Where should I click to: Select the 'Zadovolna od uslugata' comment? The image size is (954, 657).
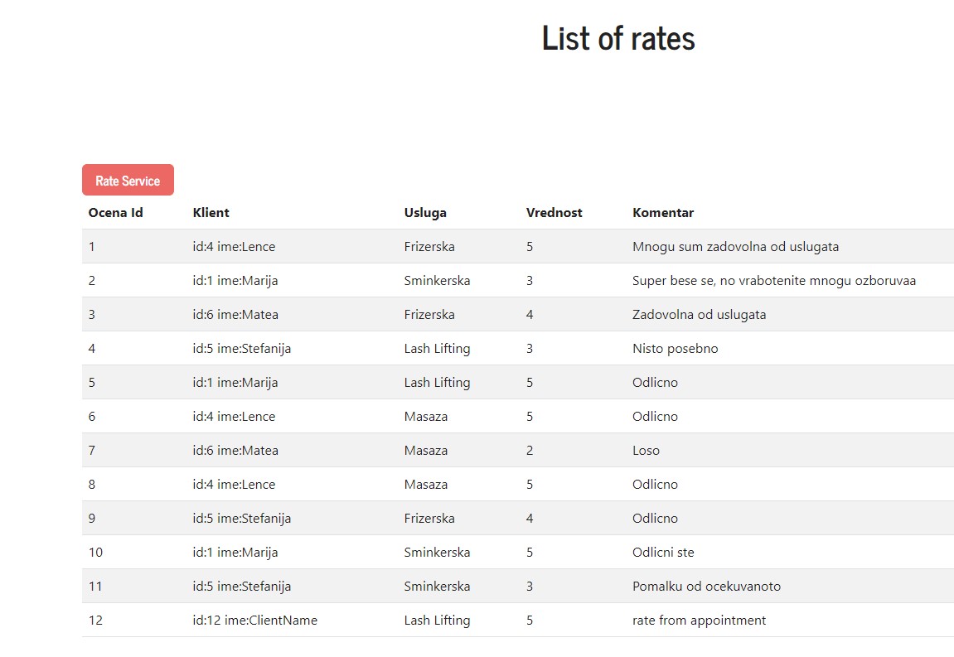(x=699, y=314)
